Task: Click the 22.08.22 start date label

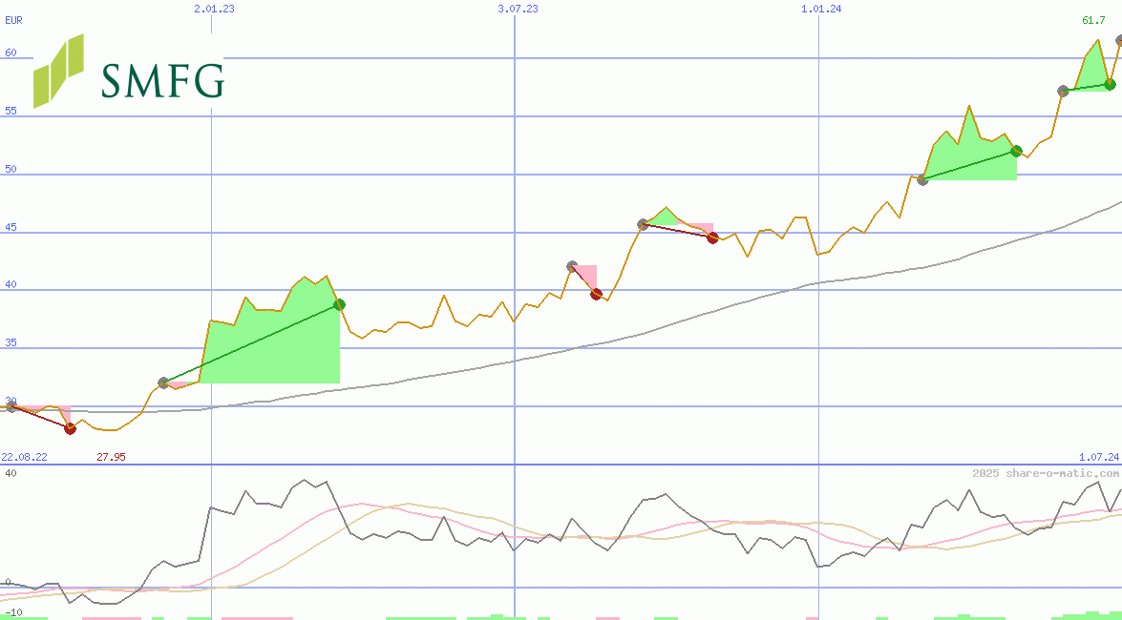Action: click(x=24, y=456)
